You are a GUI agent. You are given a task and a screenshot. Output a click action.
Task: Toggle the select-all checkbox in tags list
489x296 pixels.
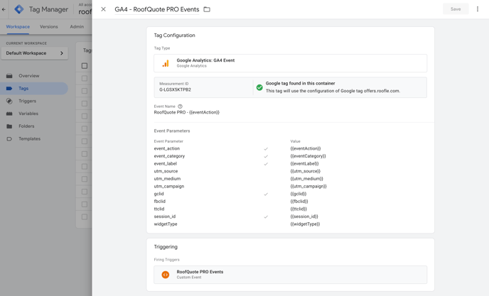(x=85, y=66)
